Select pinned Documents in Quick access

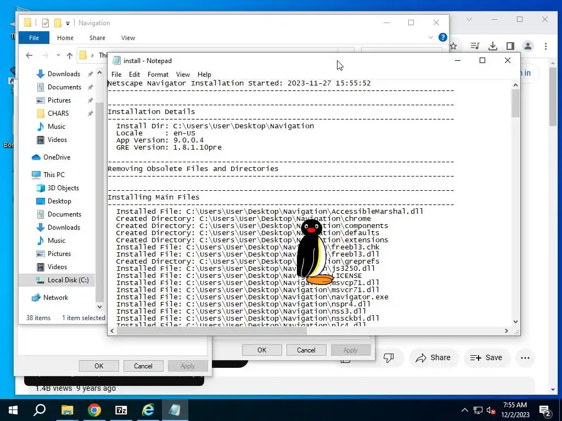click(64, 87)
